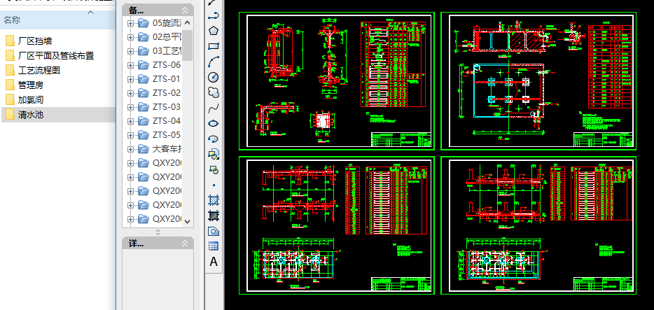Expand the 02总平 tree node
The width and height of the screenshot is (654, 310).
pyautogui.click(x=130, y=37)
